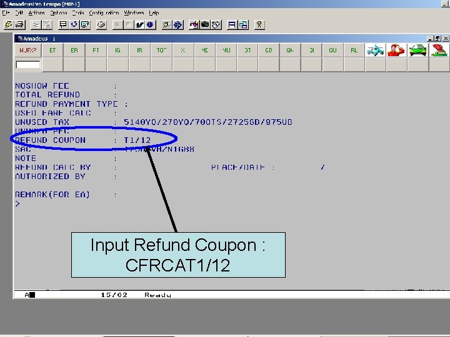Click the blue circular arrow refresh icon

74,24
